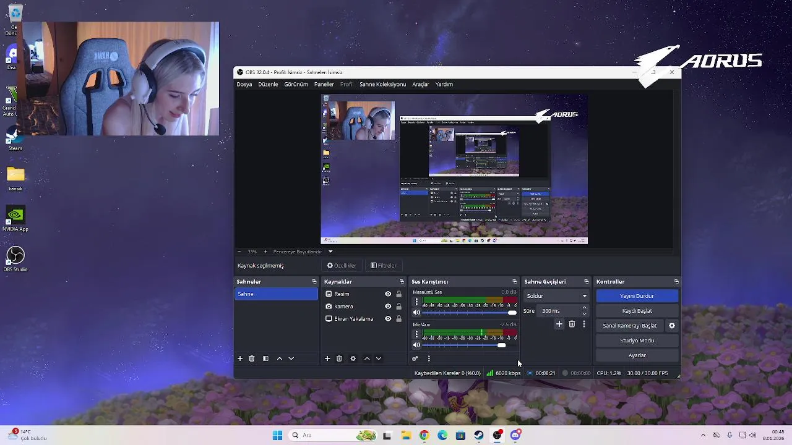Open the Sahne Koleksiyonu menu
Viewport: 792px width, 445px height.
(382, 84)
